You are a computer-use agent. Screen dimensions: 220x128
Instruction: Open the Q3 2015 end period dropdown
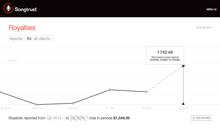79,118
